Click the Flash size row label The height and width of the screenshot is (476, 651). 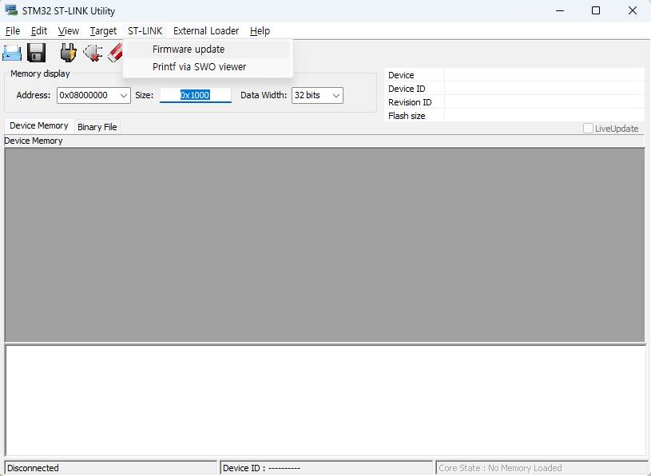pyautogui.click(x=407, y=116)
